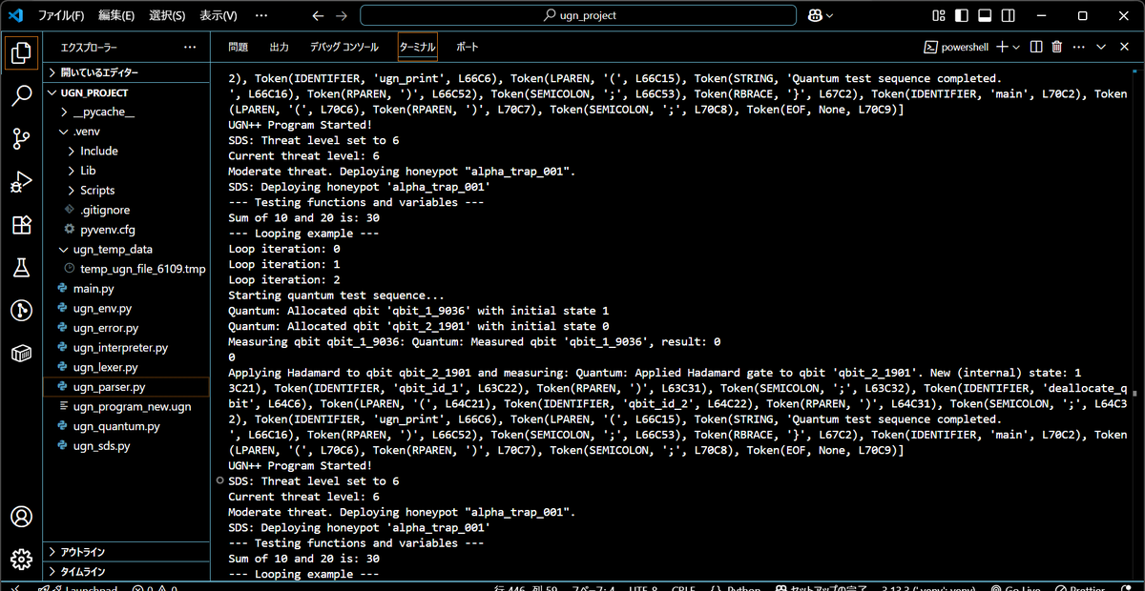Screen dimensions: 1145x591
Task: Close the terminal panel
Action: [1122, 47]
